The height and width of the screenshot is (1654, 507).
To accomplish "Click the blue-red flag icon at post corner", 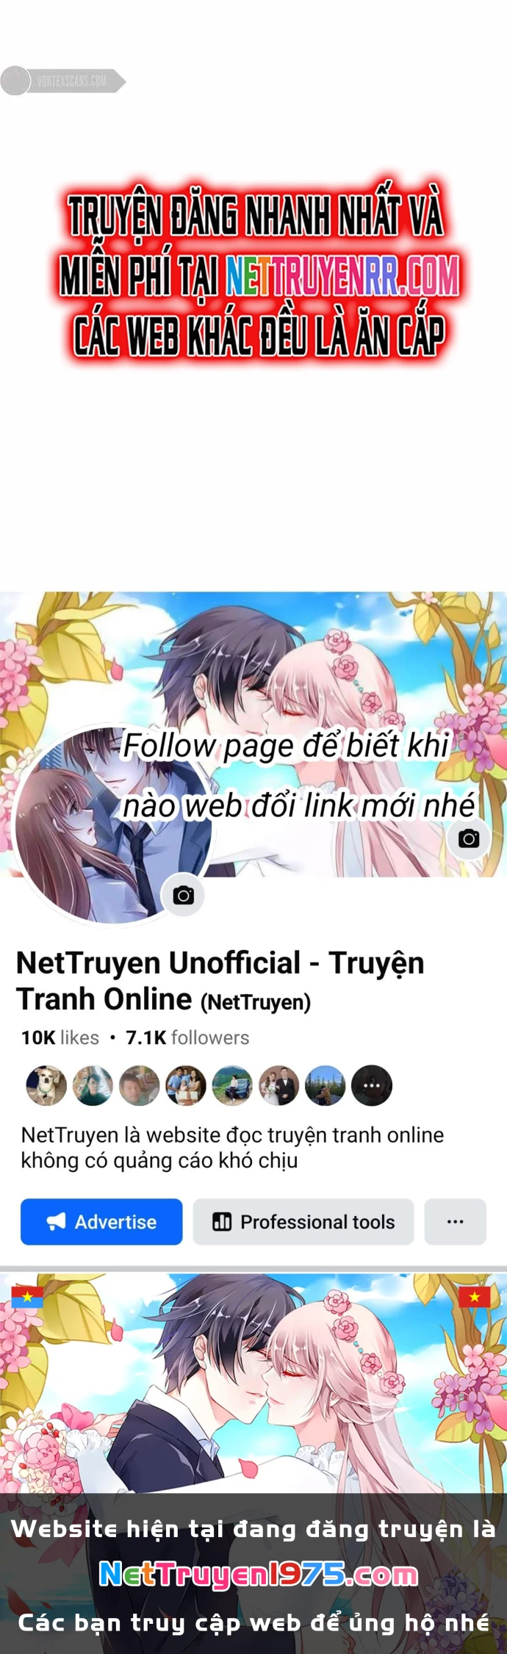I will (27, 1297).
